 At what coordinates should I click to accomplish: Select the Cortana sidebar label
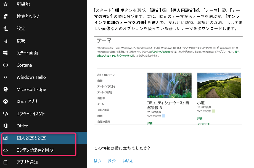pyautogui.click(x=24, y=65)
